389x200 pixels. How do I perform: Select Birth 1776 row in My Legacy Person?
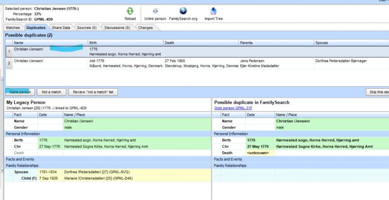(108, 140)
